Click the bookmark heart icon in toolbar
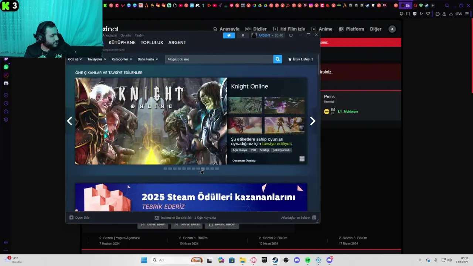The width and height of the screenshot is (473, 266). pyautogui.click(x=428, y=14)
